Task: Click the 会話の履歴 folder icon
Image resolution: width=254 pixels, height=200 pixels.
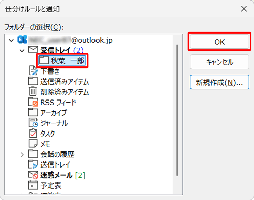Action: [33, 154]
